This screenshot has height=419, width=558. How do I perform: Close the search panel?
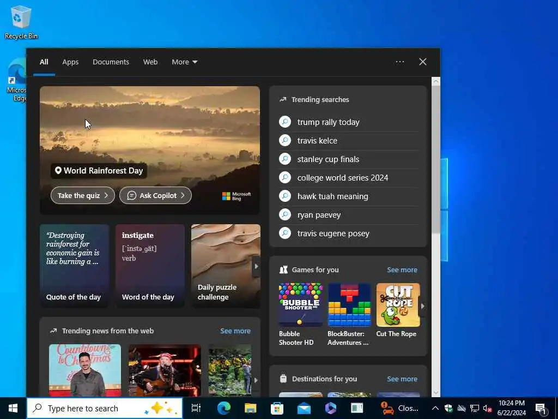pos(422,62)
